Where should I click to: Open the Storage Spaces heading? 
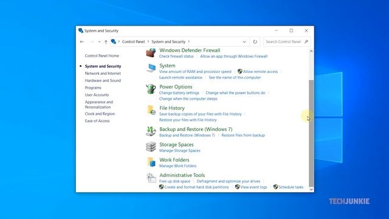tap(176, 145)
